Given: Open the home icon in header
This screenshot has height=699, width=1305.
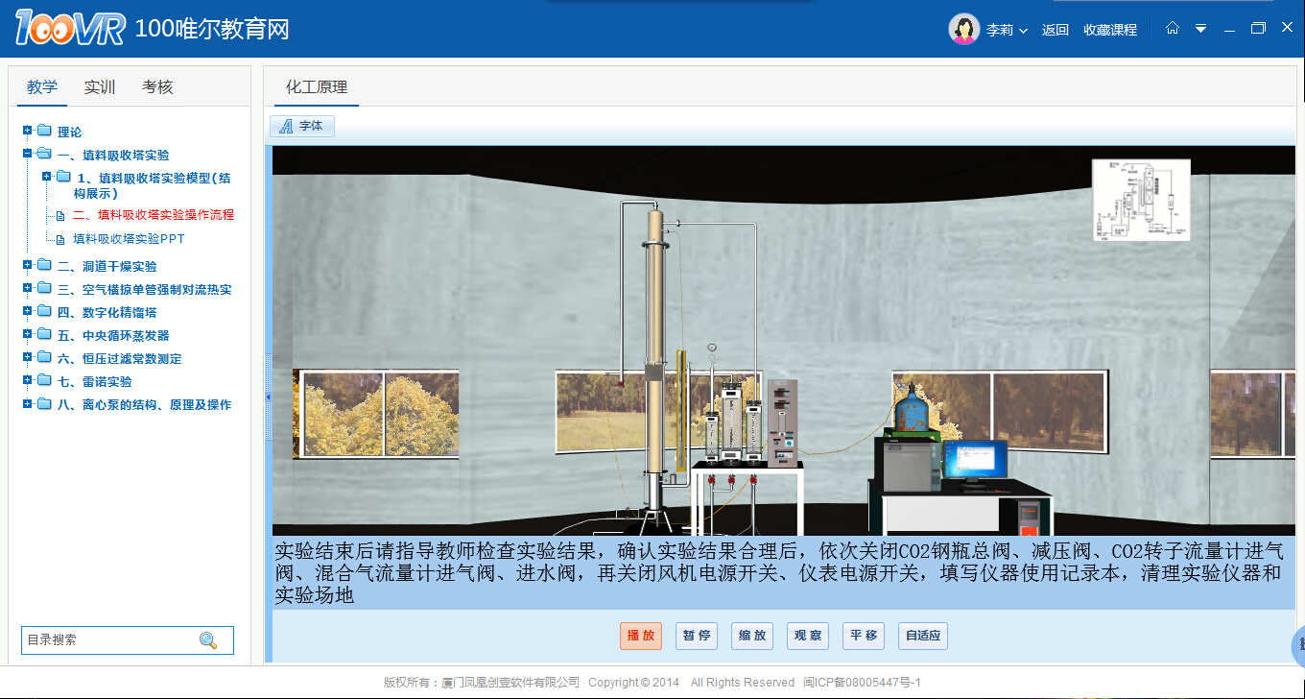Looking at the screenshot, I should (1172, 29).
